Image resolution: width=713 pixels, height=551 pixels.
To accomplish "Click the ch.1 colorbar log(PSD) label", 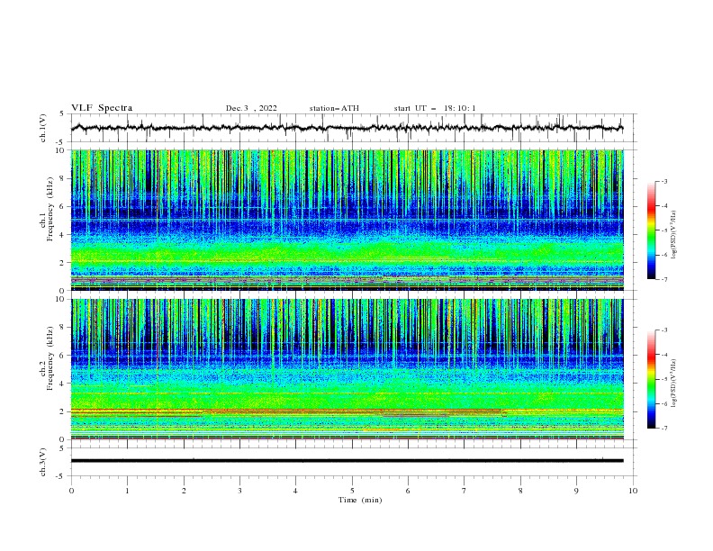I will point(674,235).
